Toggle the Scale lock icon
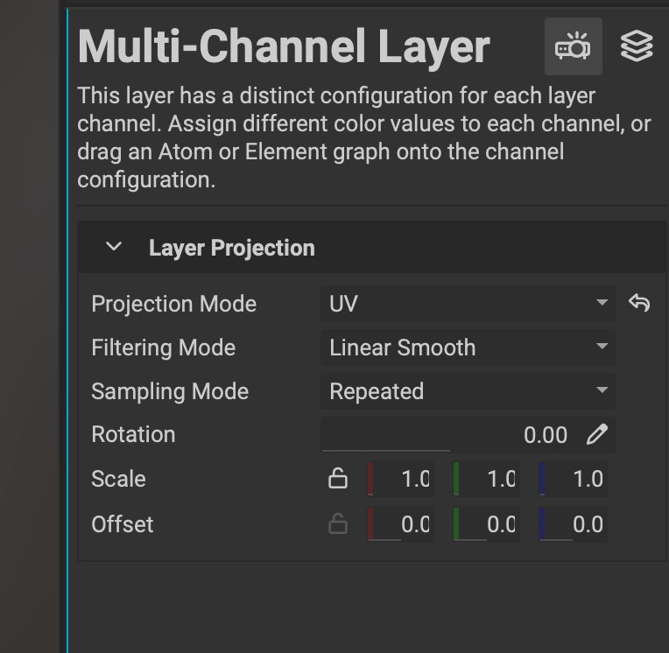This screenshot has width=669, height=653. pyautogui.click(x=337, y=479)
